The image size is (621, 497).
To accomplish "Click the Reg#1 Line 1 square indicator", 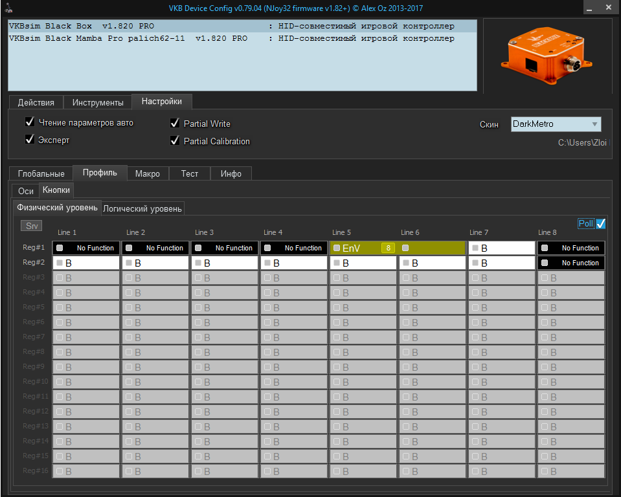I will click(x=60, y=248).
